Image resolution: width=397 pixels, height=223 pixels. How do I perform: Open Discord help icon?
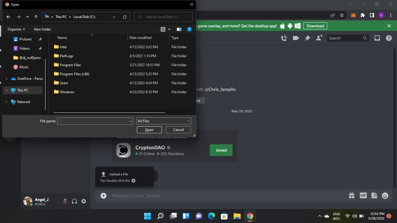tap(389, 38)
